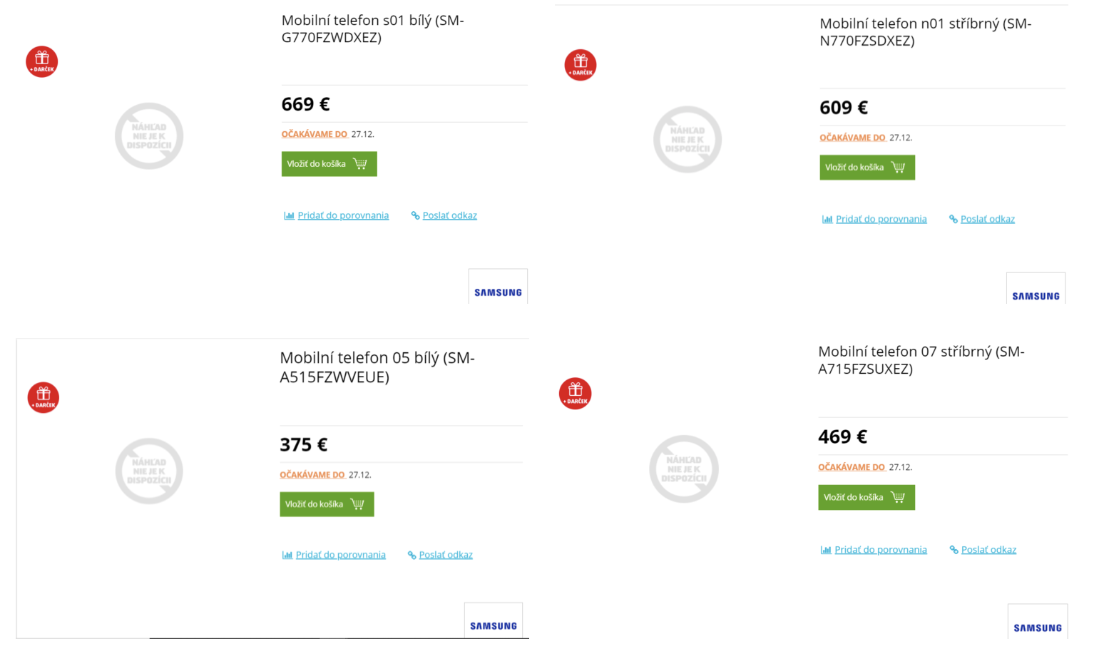Viewport: 1114px width, 649px height.
Task: Click the bar-chart icon beside Pridať do porovnania for 375 € phone
Action: pyautogui.click(x=287, y=554)
